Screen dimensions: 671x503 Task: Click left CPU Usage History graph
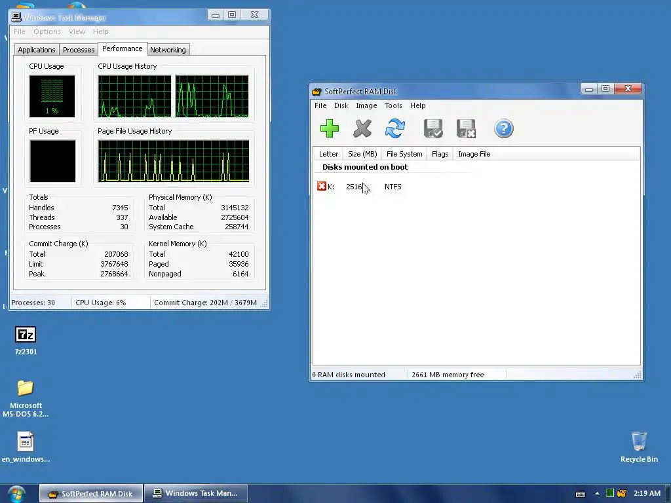point(134,96)
